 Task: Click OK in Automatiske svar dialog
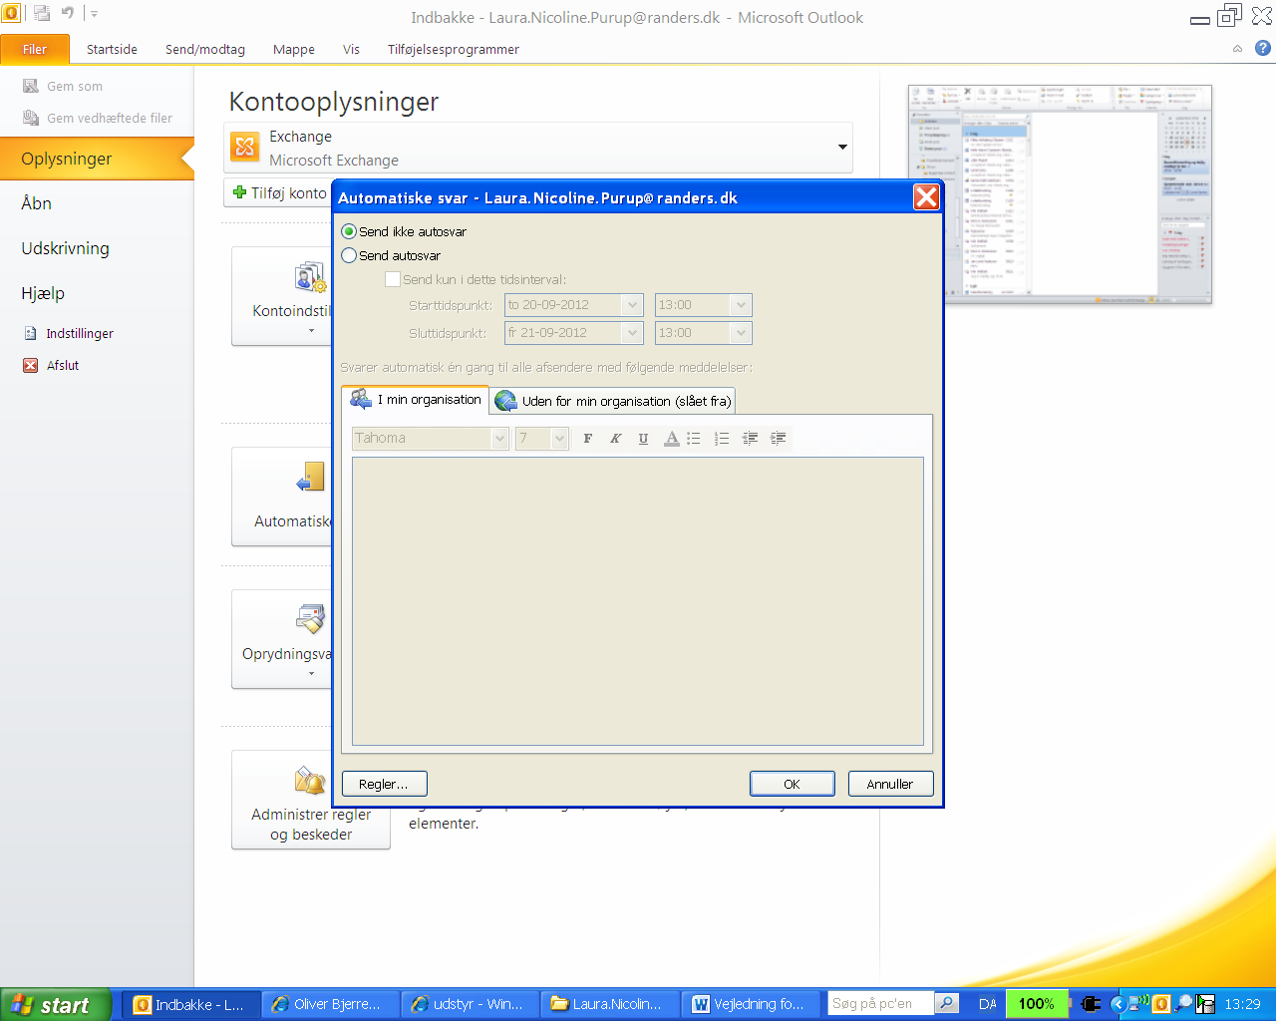pyautogui.click(x=792, y=784)
